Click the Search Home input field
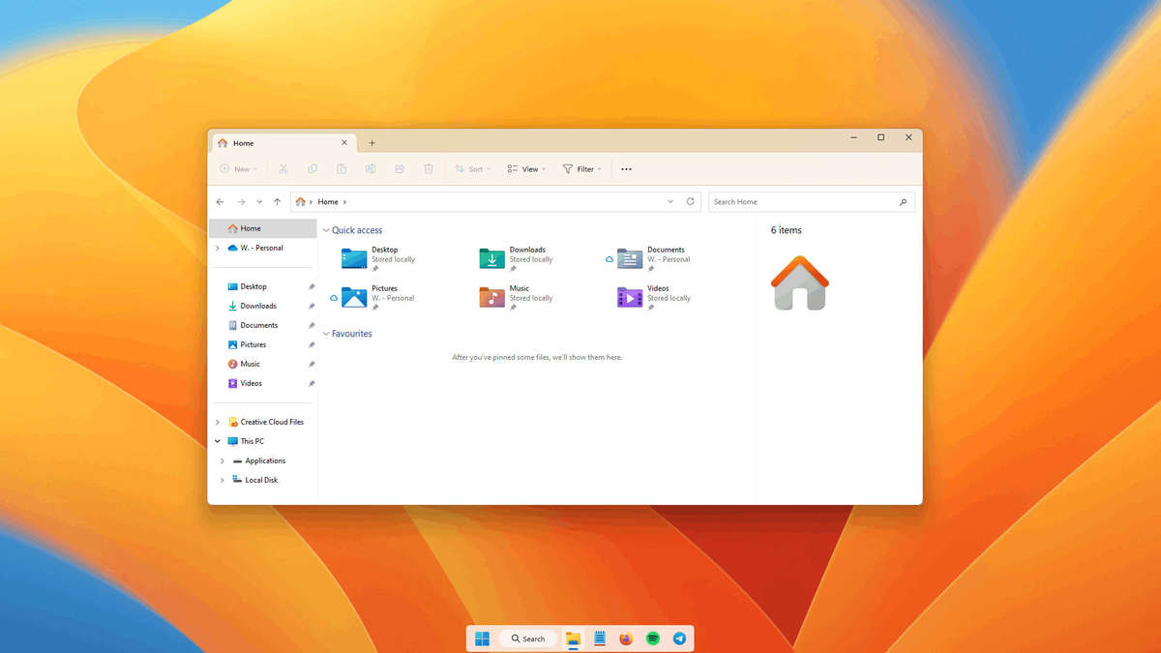Viewport: 1161px width, 653px height. [x=798, y=202]
